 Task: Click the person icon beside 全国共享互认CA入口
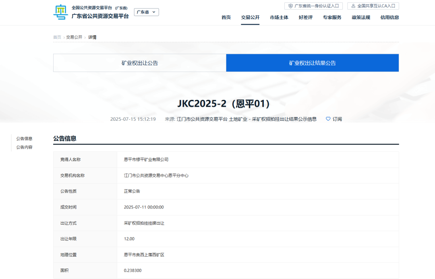(353, 6)
